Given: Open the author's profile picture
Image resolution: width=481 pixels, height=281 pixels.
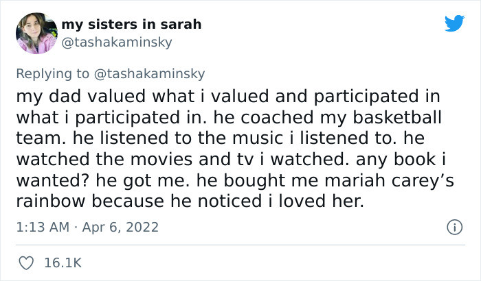Looking at the screenshot, I should (36, 33).
